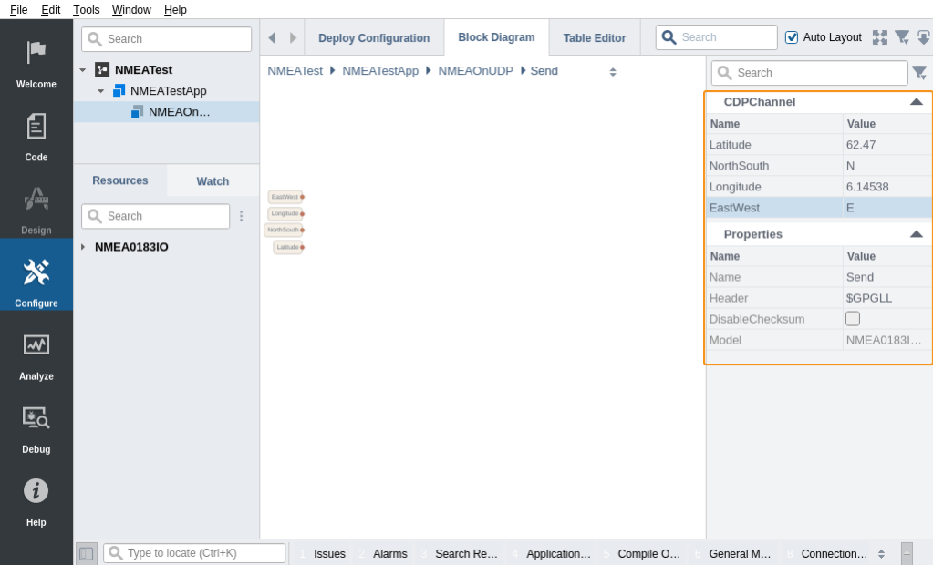Open the Analyze mode
Screen dimensions: 933x565
pyautogui.click(x=36, y=354)
